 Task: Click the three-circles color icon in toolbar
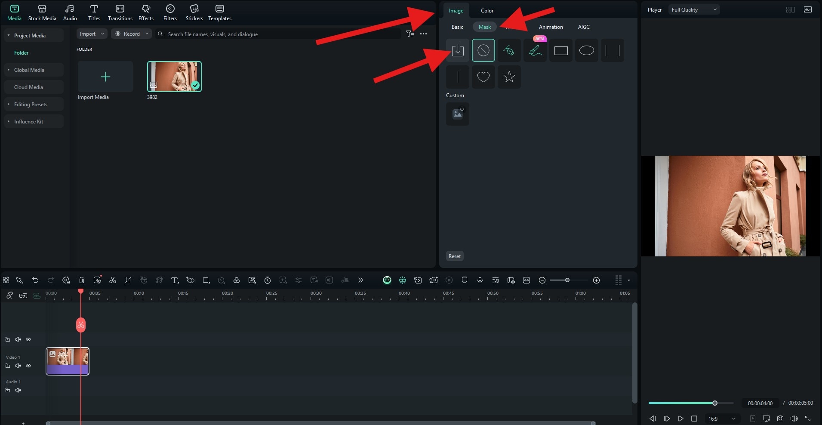coord(237,280)
